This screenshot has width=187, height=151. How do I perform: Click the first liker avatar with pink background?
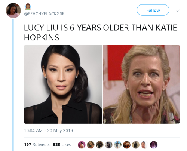82,145
